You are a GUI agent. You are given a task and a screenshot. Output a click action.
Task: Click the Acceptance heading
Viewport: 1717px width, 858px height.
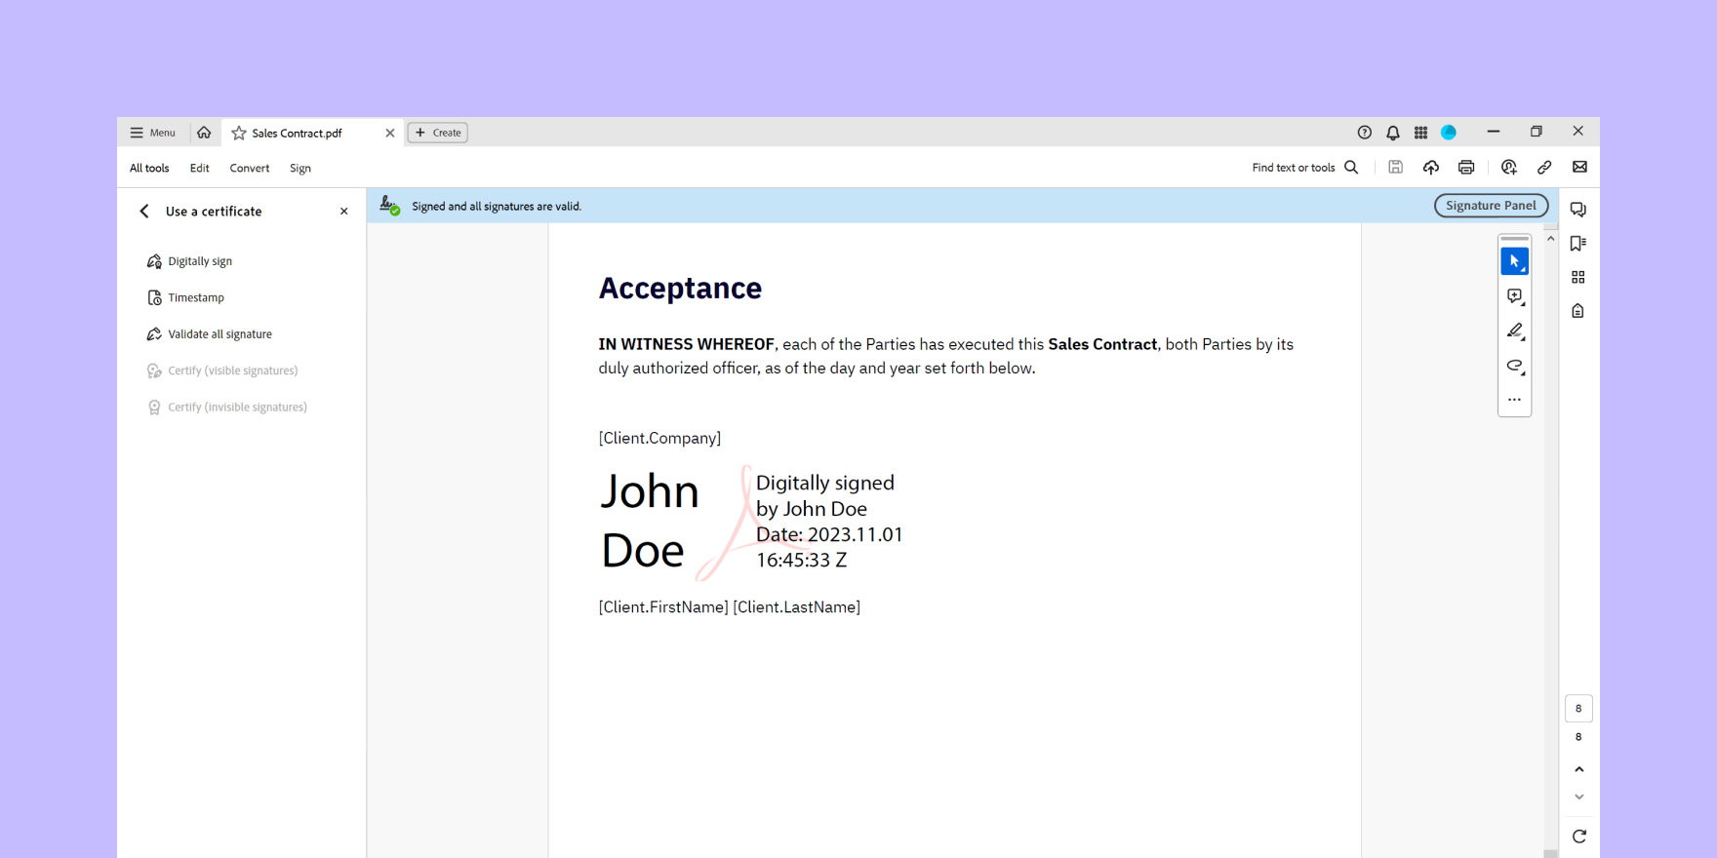(680, 289)
